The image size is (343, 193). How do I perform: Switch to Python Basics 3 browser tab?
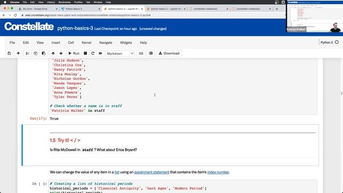click(x=74, y=9)
